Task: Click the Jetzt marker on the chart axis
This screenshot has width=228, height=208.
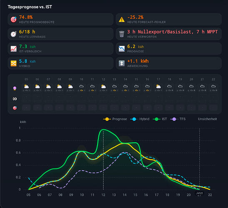Action: click(x=199, y=193)
